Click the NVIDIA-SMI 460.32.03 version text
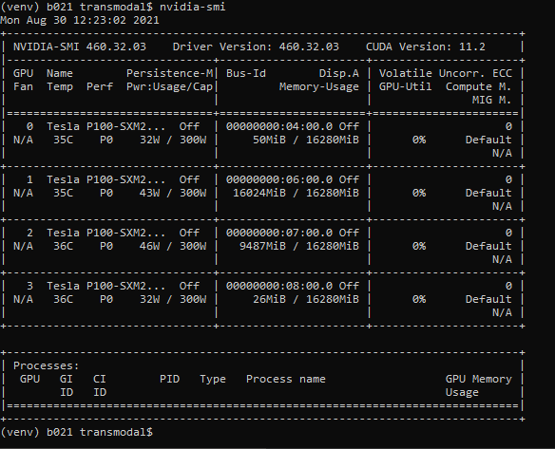 coord(80,47)
